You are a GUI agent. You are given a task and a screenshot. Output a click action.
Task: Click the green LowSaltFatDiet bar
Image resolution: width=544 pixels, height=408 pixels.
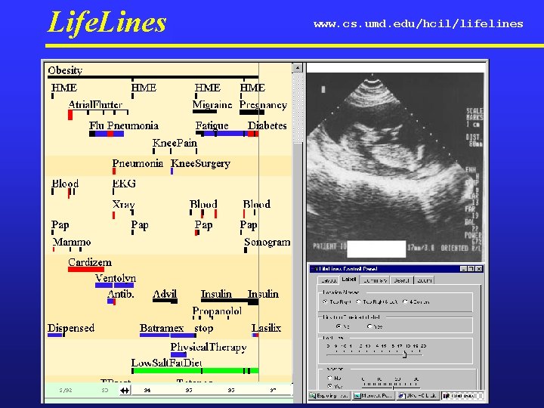pos(196,371)
